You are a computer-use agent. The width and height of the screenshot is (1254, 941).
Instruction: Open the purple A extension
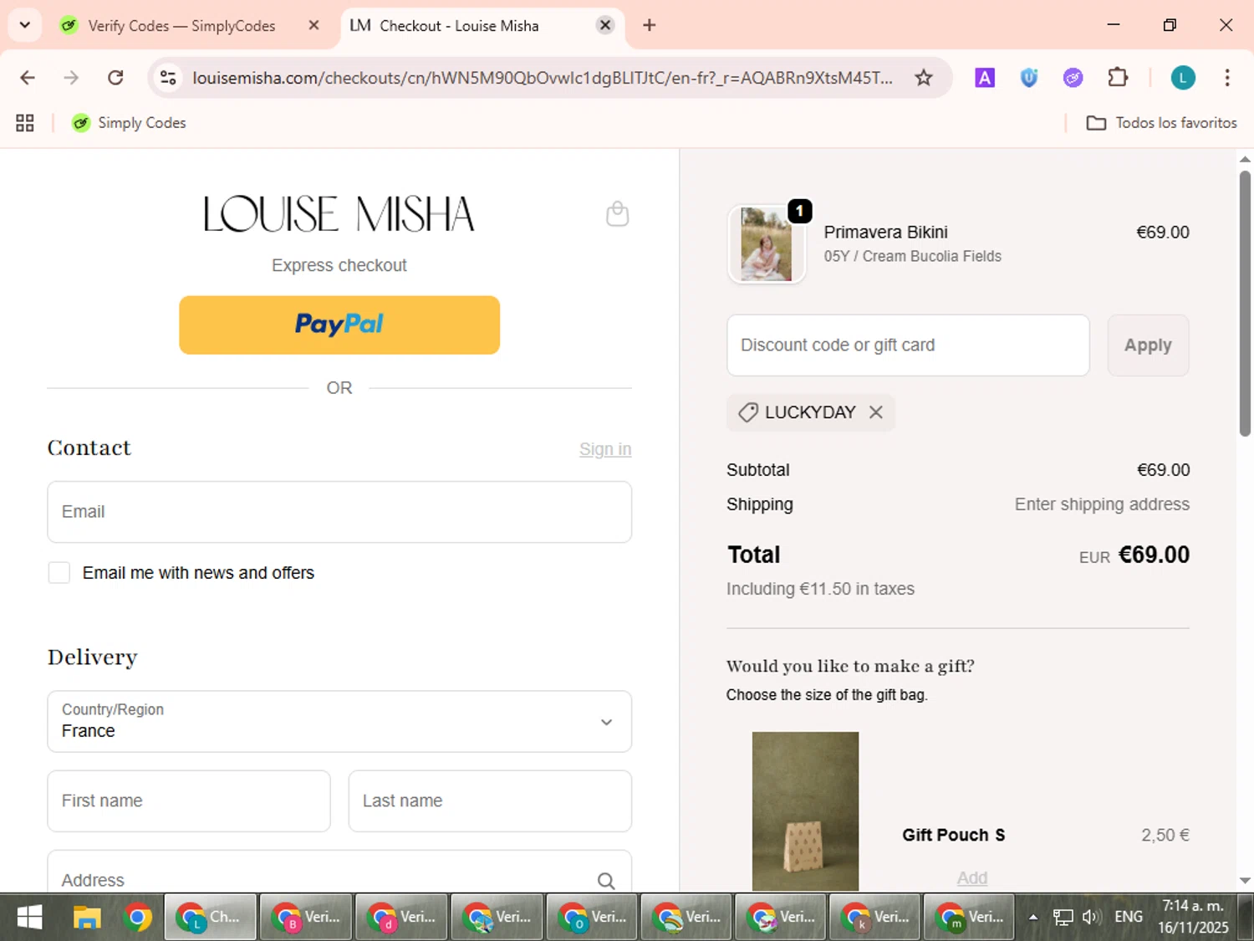[x=985, y=78]
